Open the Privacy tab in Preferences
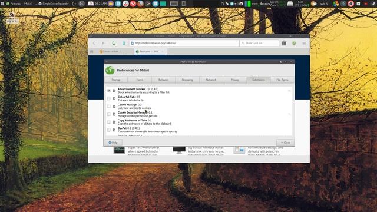This screenshot has height=212, width=377. (234, 80)
